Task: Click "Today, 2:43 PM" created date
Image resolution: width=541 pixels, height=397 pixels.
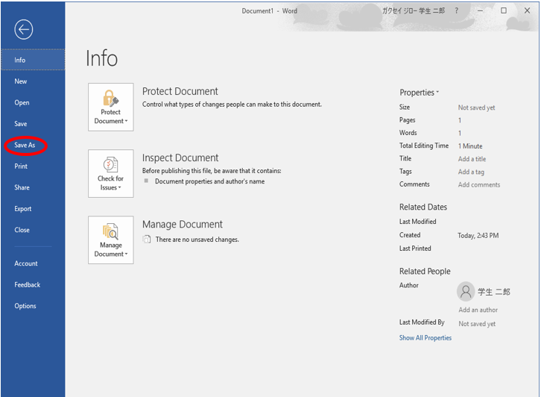Action: [x=478, y=236]
